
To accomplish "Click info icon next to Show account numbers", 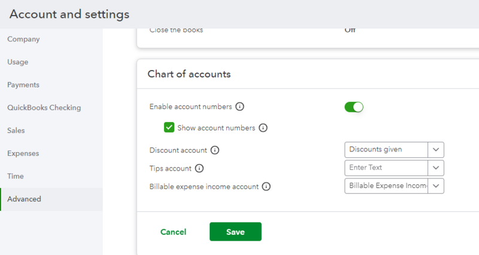I will (x=263, y=127).
